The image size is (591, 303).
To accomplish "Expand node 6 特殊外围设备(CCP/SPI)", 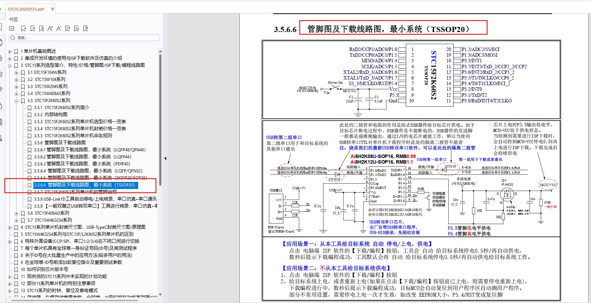I will [10, 242].
